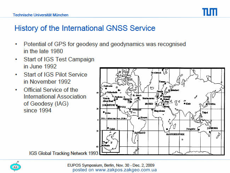Click the Start of IGS Test Campaign bullet

tap(59, 63)
